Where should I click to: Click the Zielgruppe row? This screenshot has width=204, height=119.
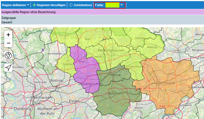[x=9, y=18]
